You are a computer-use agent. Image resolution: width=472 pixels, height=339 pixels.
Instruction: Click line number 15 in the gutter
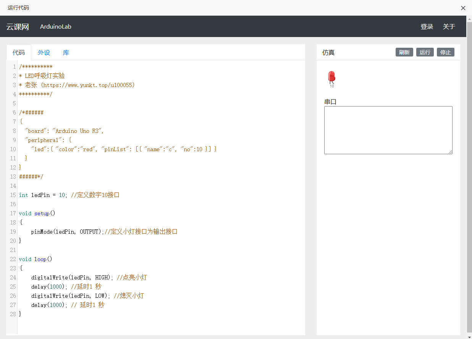click(x=13, y=195)
